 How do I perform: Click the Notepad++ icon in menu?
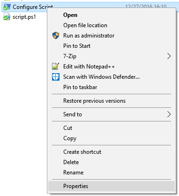[55, 67]
